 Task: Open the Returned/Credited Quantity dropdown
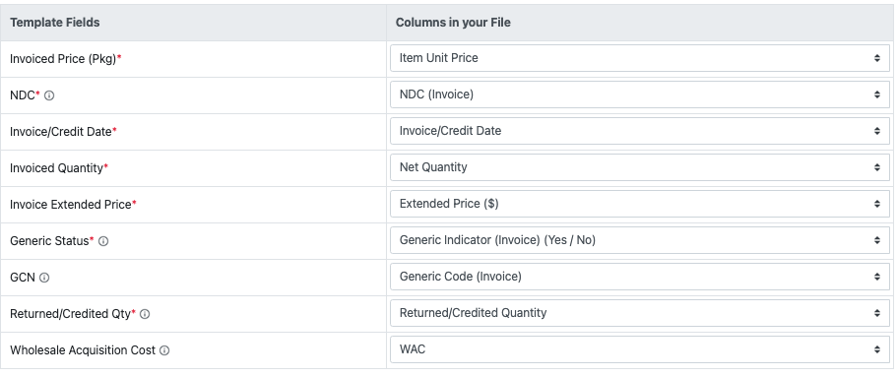(x=639, y=313)
